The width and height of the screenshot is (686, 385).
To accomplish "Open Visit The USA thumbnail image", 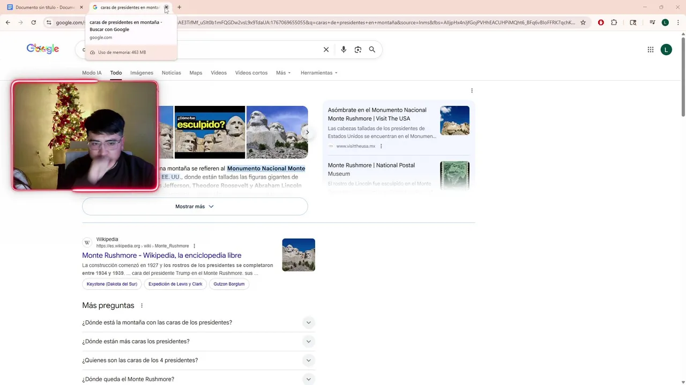I will point(454,120).
